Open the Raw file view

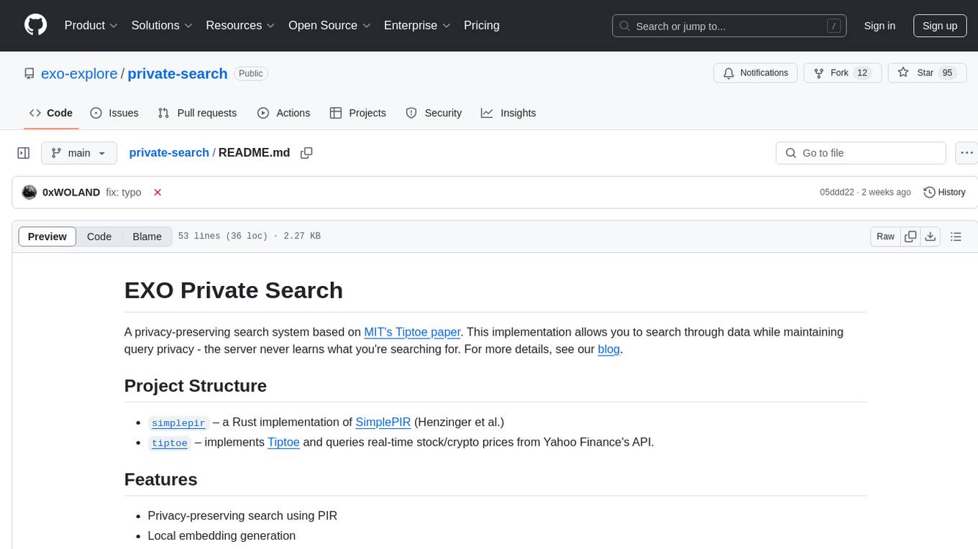point(885,236)
